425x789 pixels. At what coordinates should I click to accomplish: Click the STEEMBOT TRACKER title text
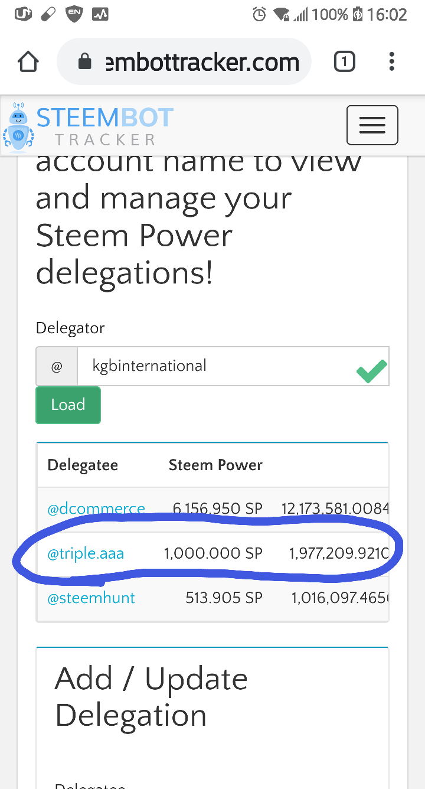pyautogui.click(x=105, y=127)
